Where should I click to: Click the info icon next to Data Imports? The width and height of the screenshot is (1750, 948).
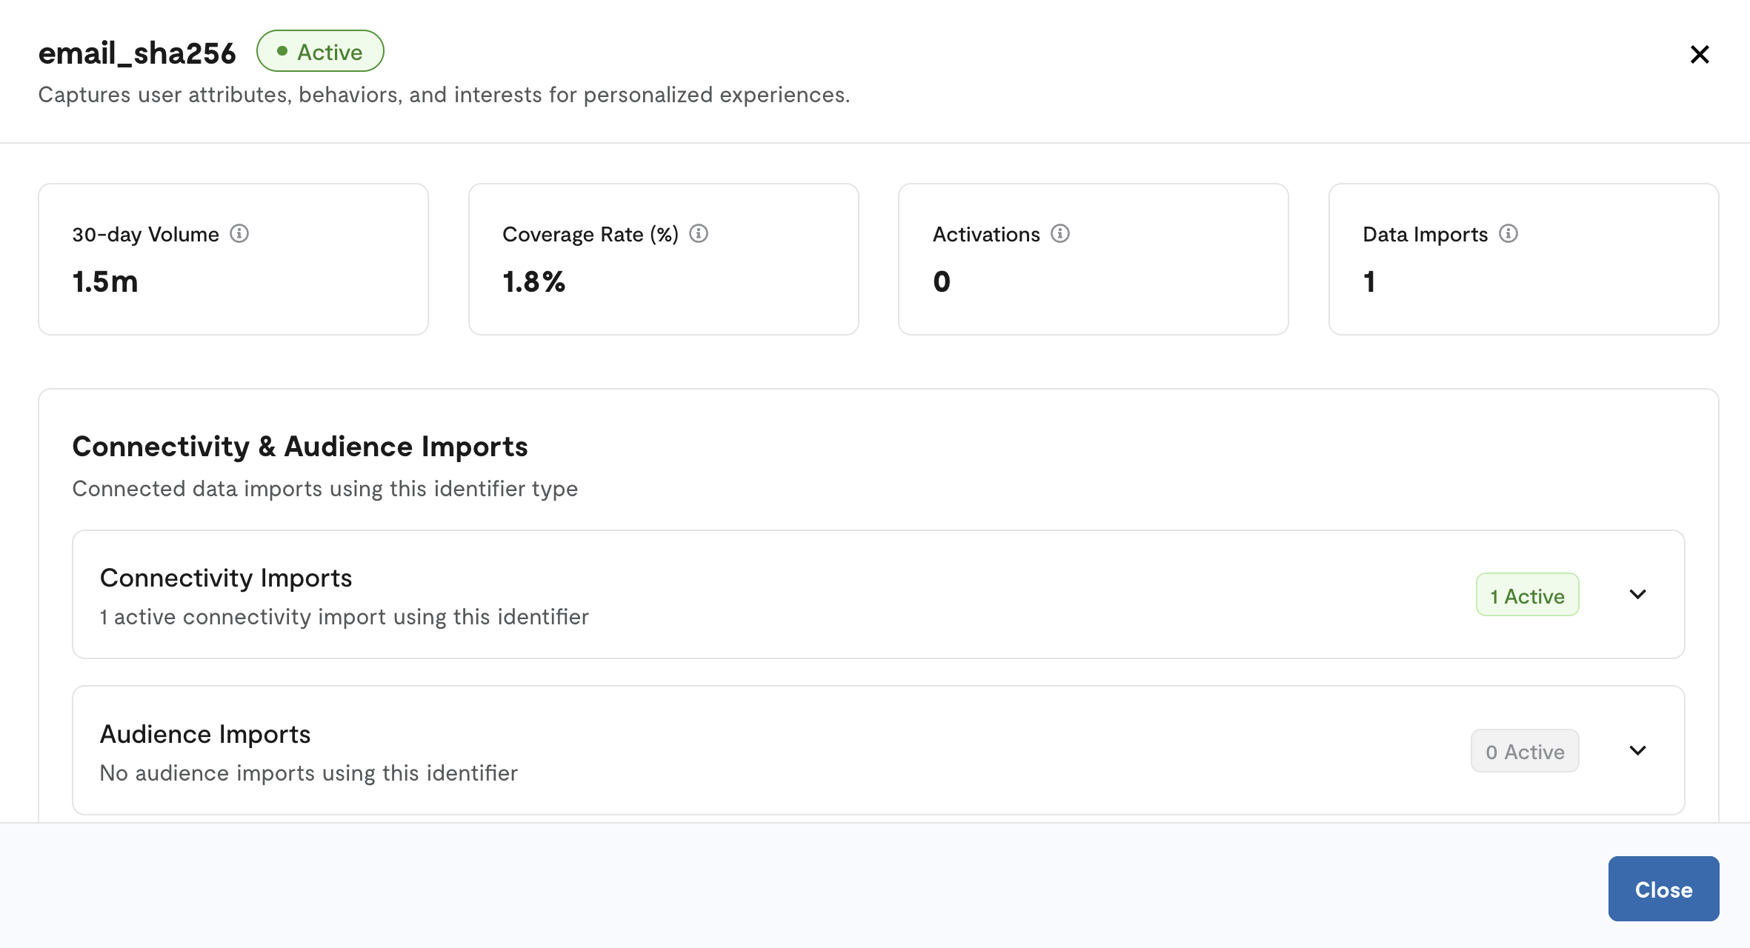coord(1508,234)
